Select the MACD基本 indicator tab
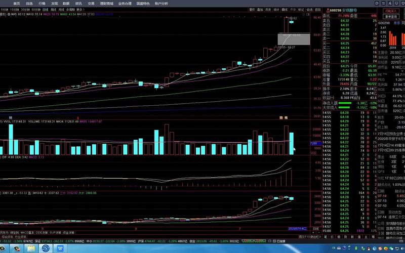 pyautogui.click(x=27, y=233)
